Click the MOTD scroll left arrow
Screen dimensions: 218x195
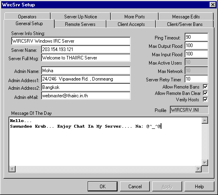(x=12, y=169)
